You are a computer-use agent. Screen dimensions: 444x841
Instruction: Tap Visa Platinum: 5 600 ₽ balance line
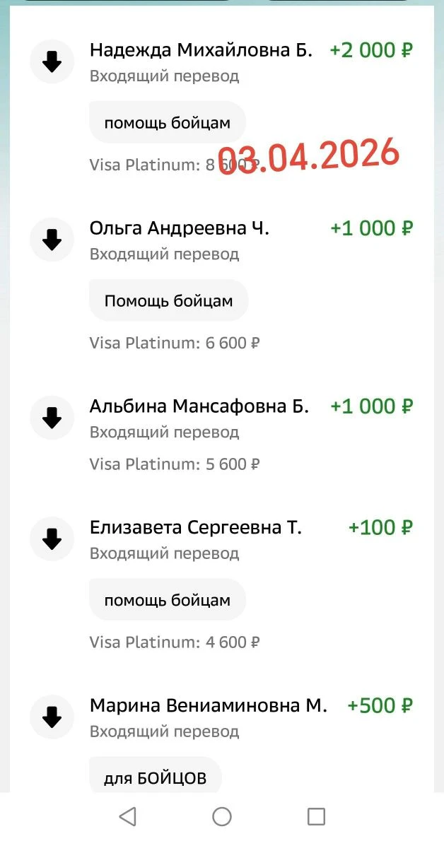(175, 464)
